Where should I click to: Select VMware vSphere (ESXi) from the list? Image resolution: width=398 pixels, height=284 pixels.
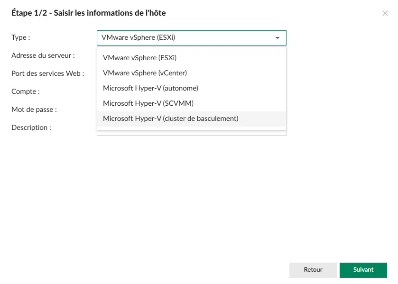point(139,58)
